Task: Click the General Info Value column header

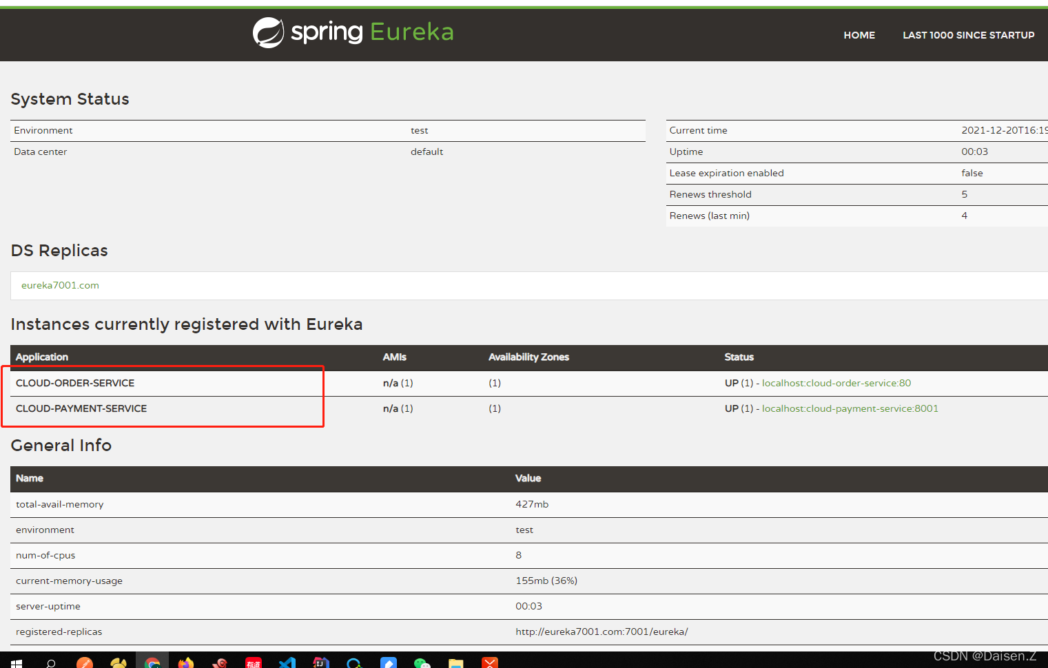Action: click(x=528, y=478)
